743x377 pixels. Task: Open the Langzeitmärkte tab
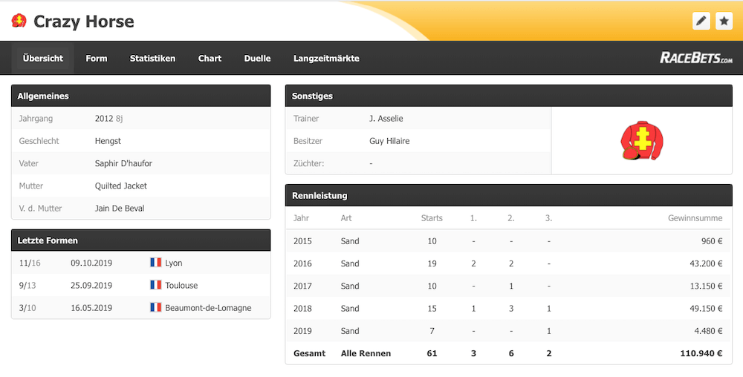click(x=326, y=58)
